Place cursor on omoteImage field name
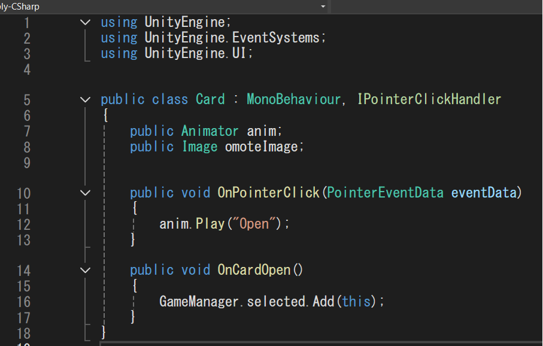The width and height of the screenshot is (543, 346). tap(260, 146)
